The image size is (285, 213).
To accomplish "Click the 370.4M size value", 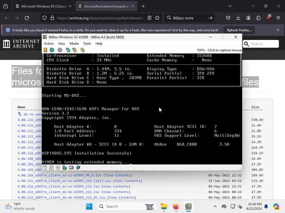I will click(x=257, y=120).
